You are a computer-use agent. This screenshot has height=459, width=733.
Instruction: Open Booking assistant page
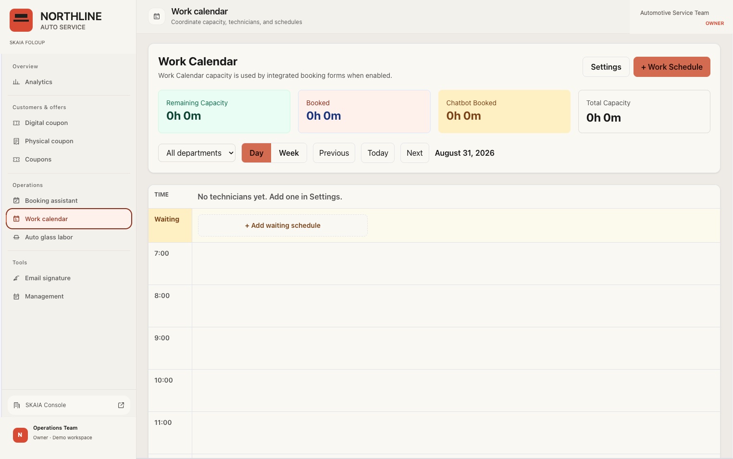pyautogui.click(x=69, y=201)
